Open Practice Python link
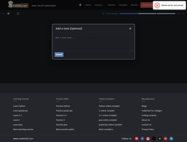The height and width of the screenshot is (142, 187). click(63, 106)
